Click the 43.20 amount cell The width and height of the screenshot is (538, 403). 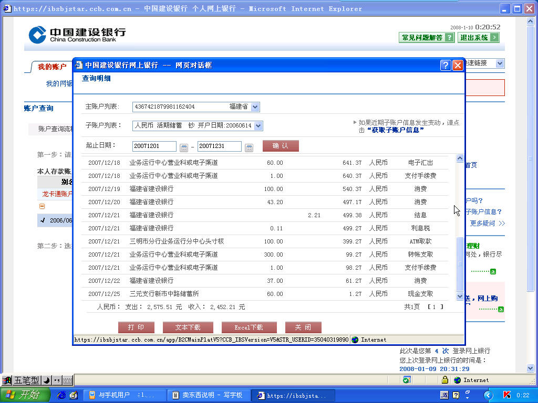point(275,202)
